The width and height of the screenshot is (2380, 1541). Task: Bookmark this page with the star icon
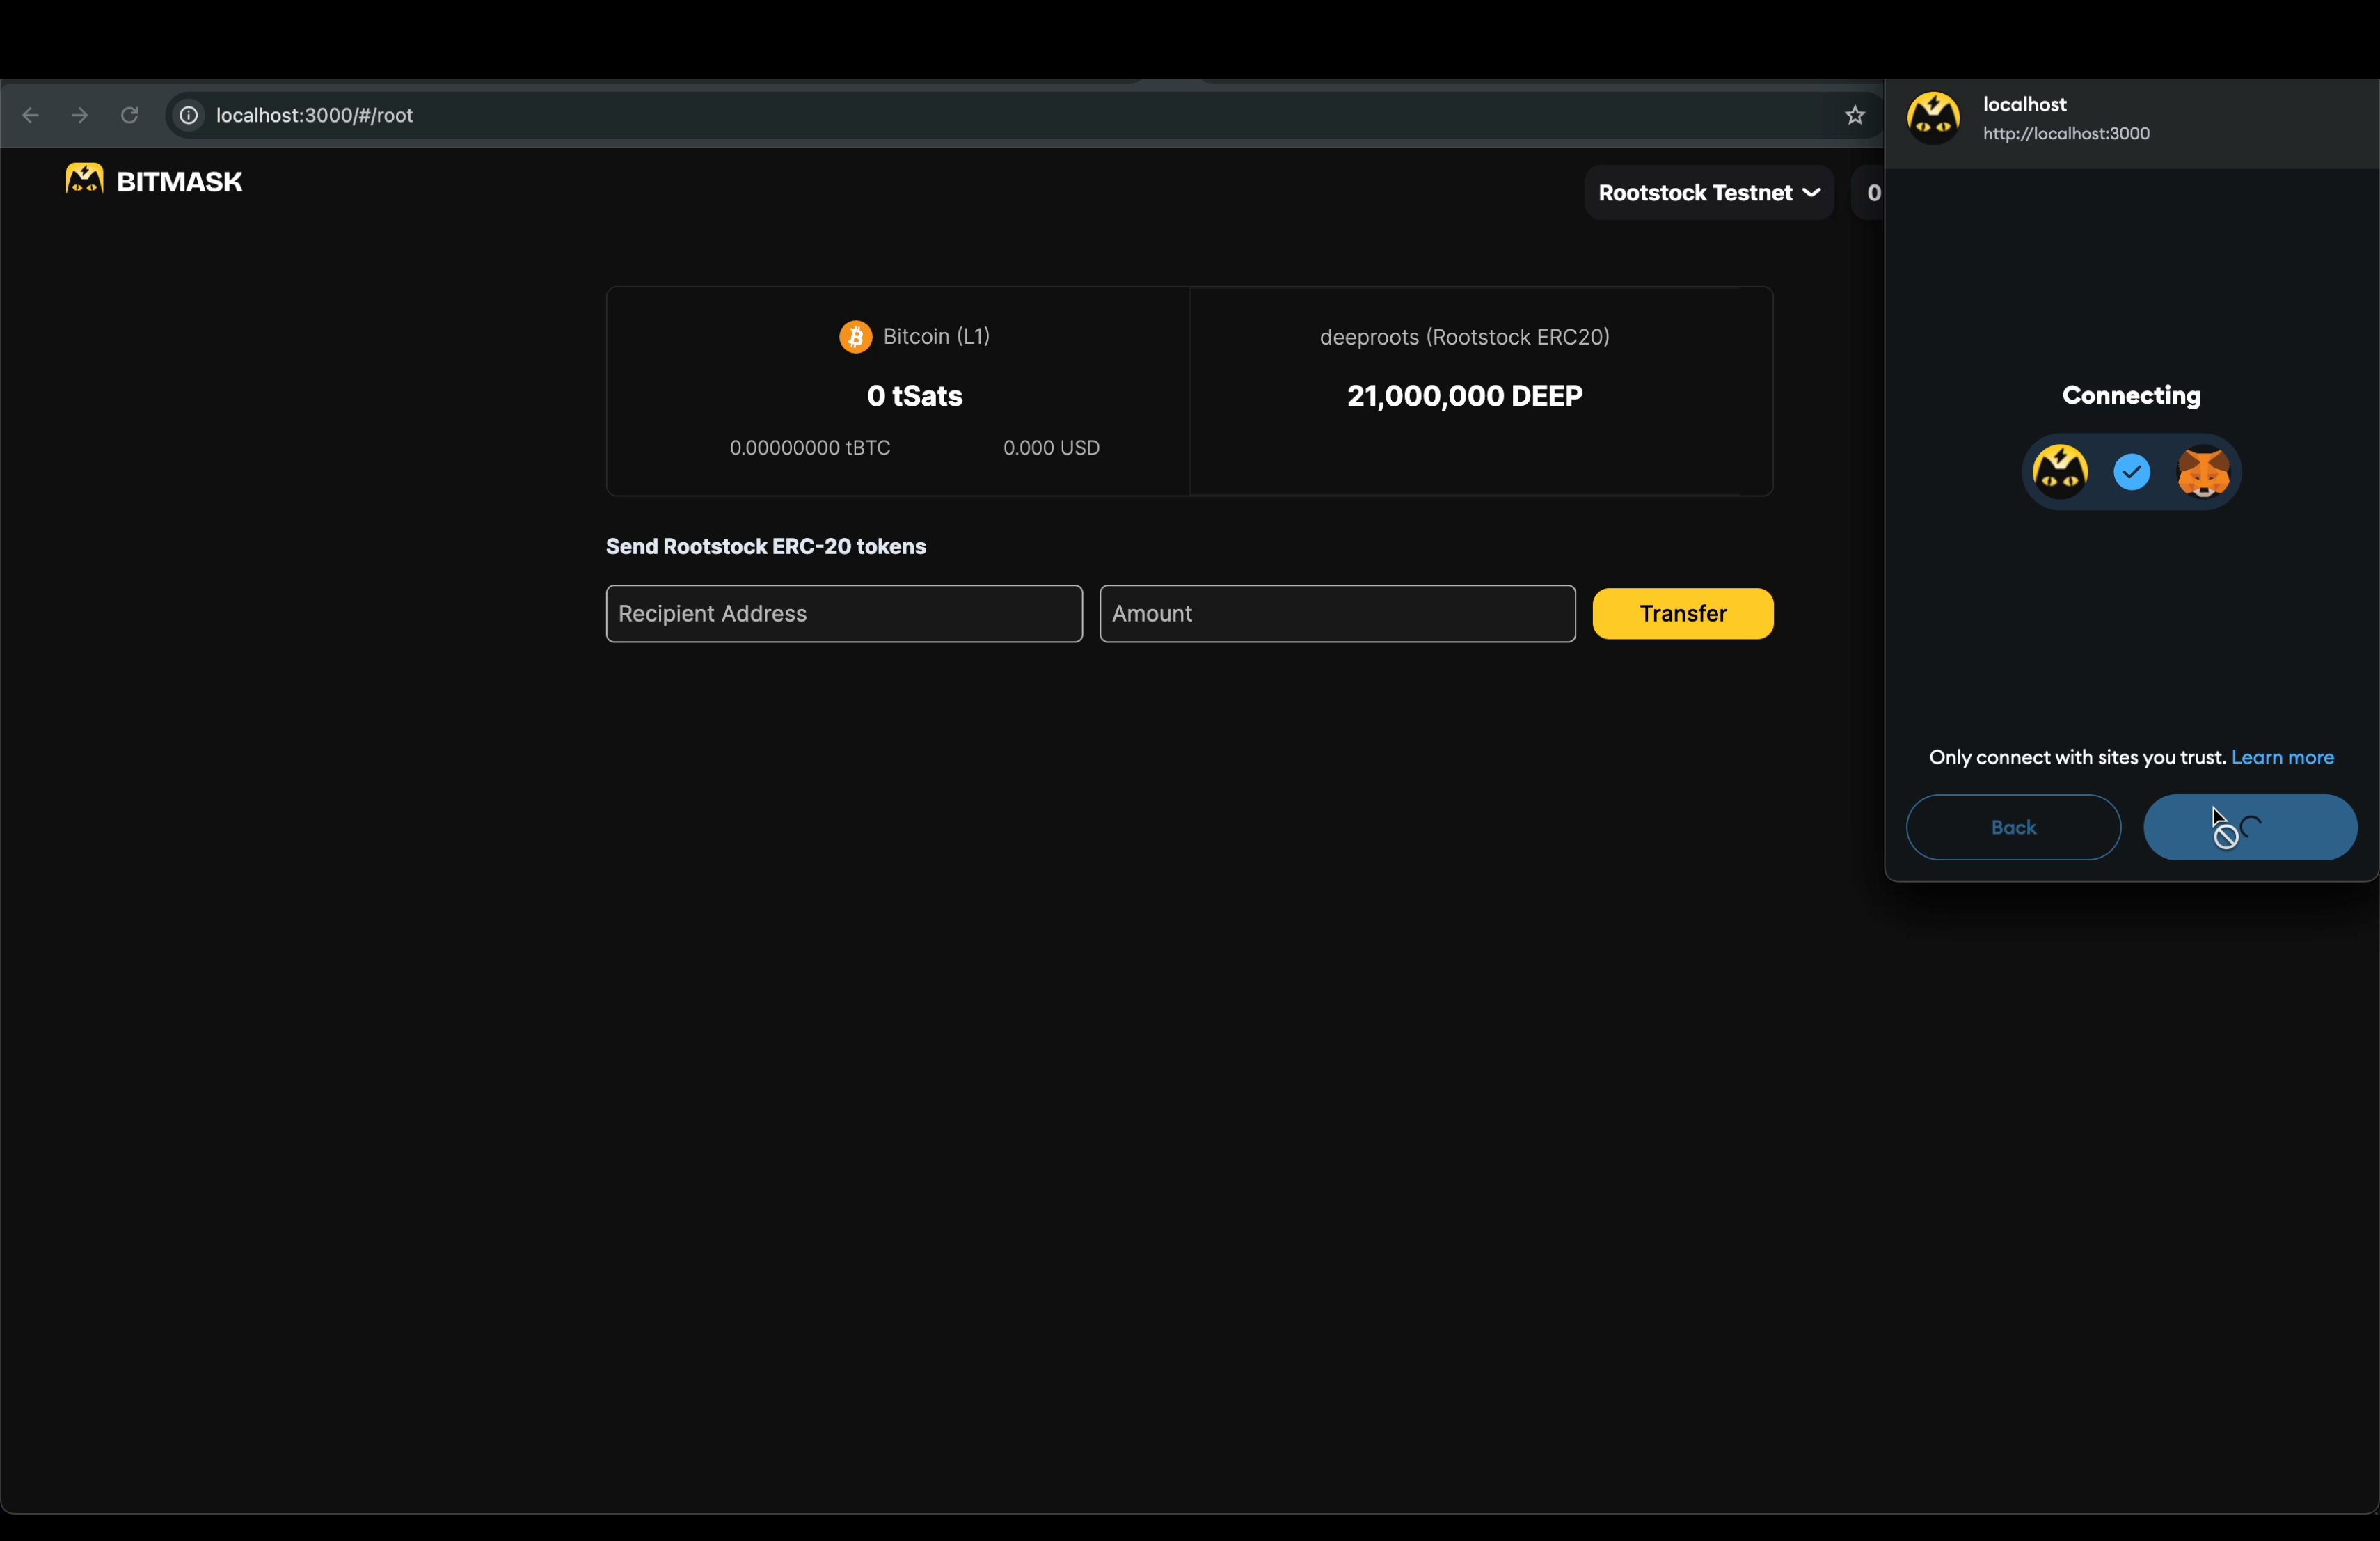tap(1855, 116)
